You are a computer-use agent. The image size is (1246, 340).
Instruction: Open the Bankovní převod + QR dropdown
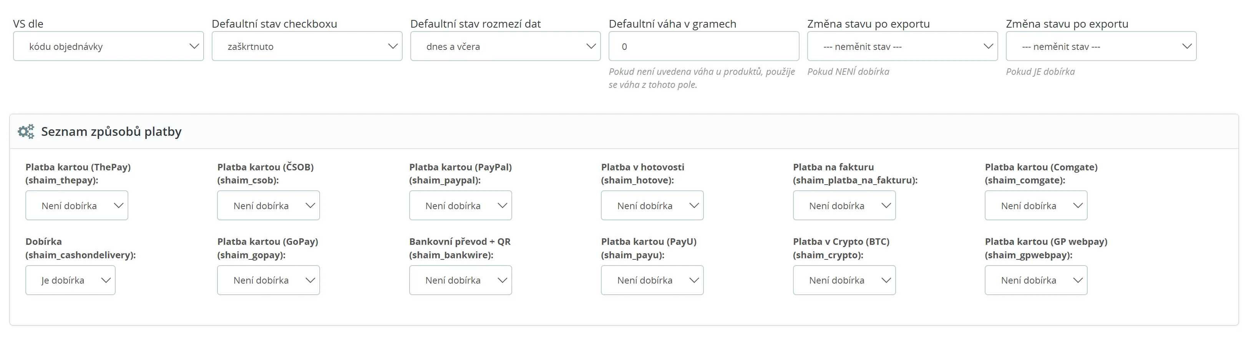pos(460,280)
